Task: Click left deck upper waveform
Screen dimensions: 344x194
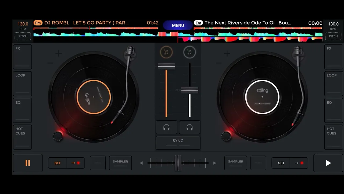Action: tap(106, 34)
